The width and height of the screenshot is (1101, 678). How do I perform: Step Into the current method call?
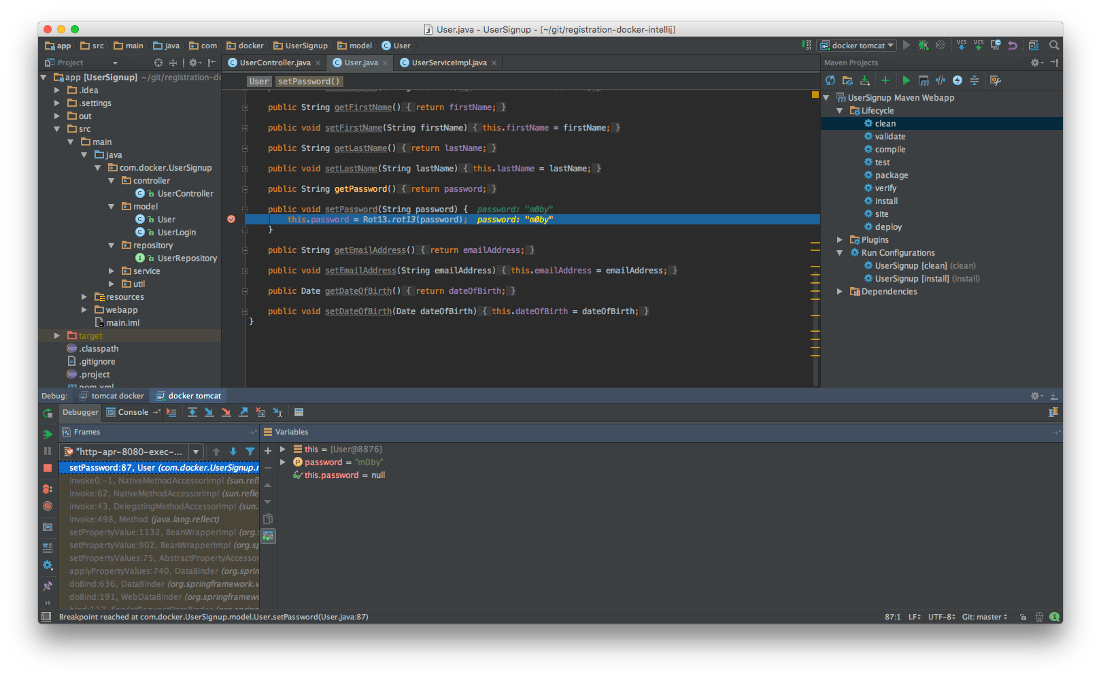pyautogui.click(x=209, y=412)
